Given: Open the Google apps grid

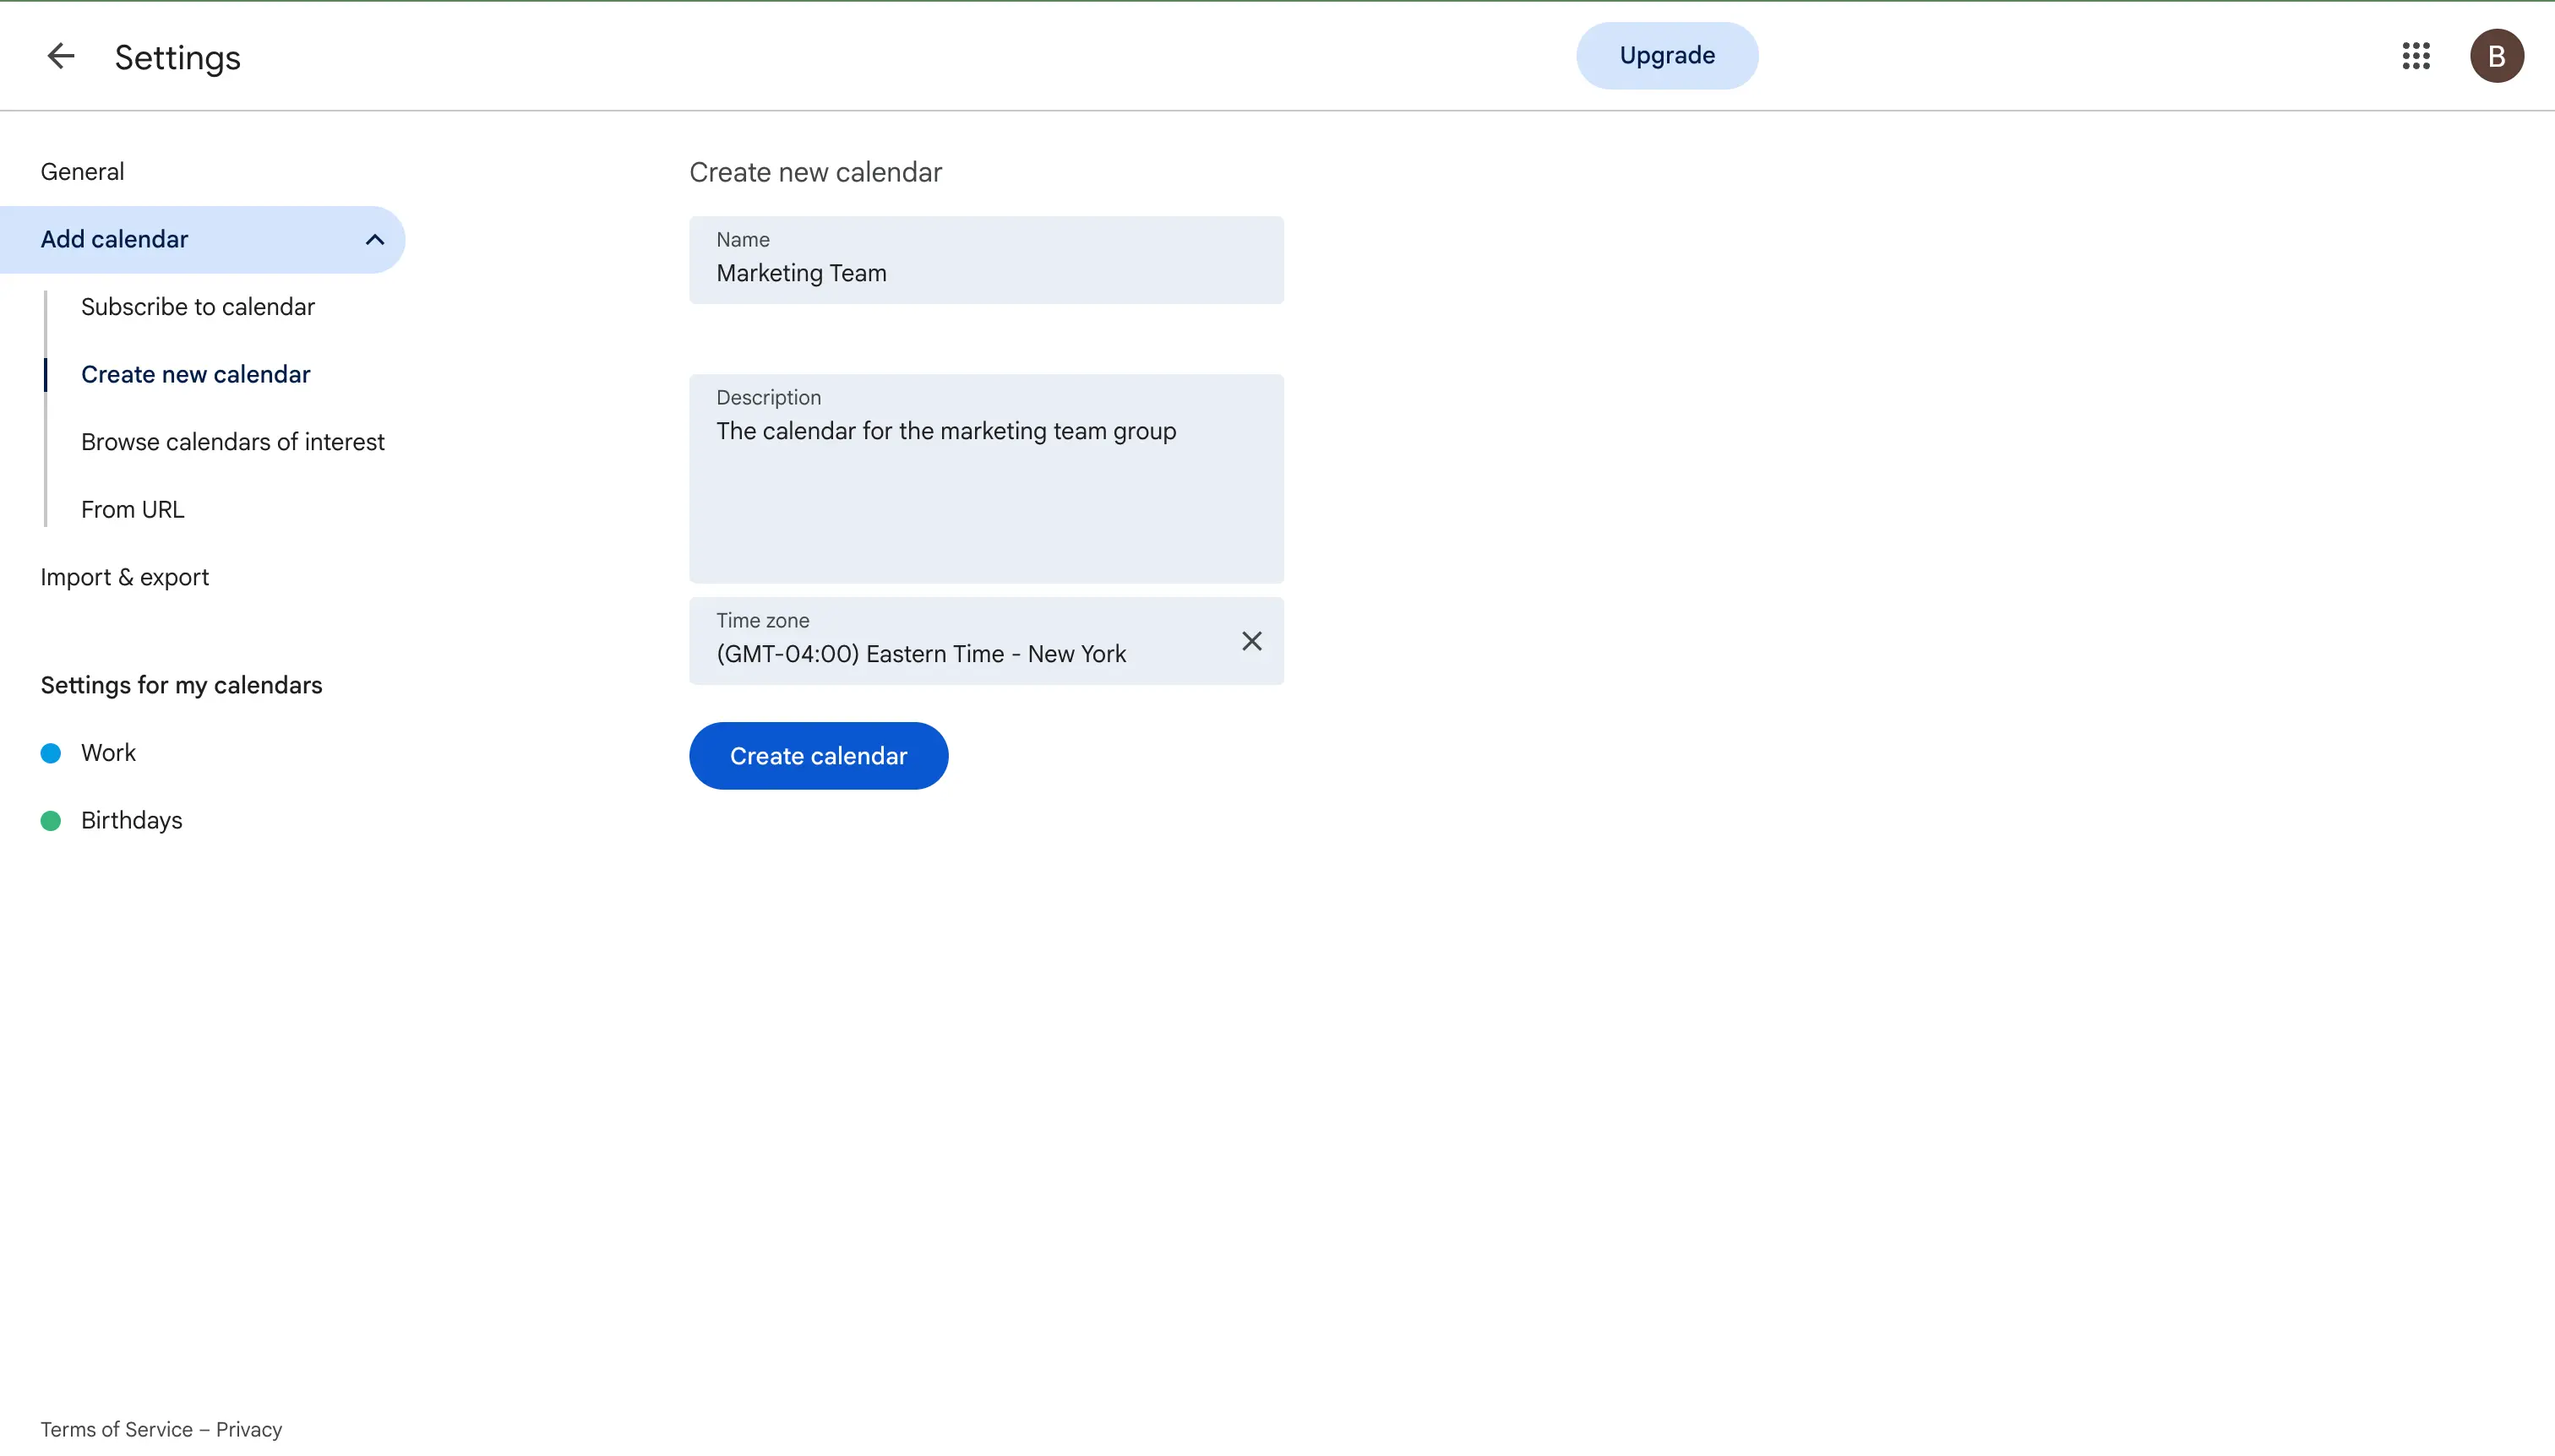Looking at the screenshot, I should [2416, 56].
